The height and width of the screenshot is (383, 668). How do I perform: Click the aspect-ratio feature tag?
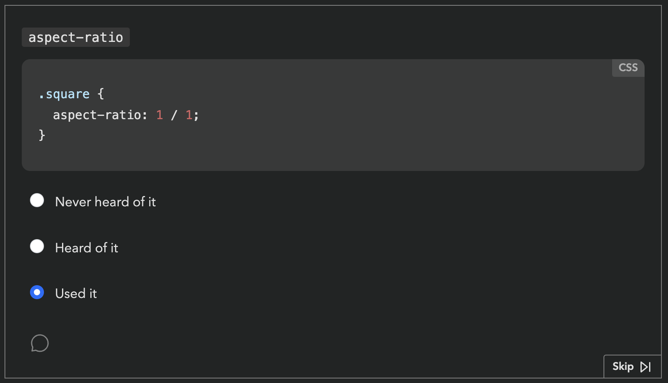76,37
